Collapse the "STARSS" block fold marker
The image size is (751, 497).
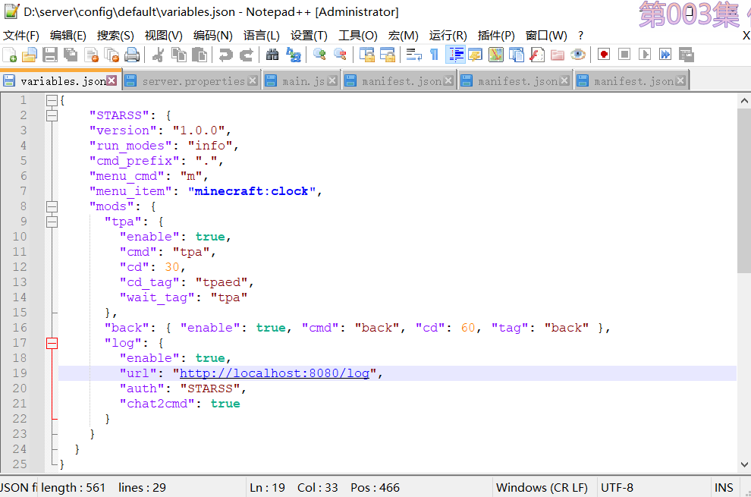coord(52,115)
